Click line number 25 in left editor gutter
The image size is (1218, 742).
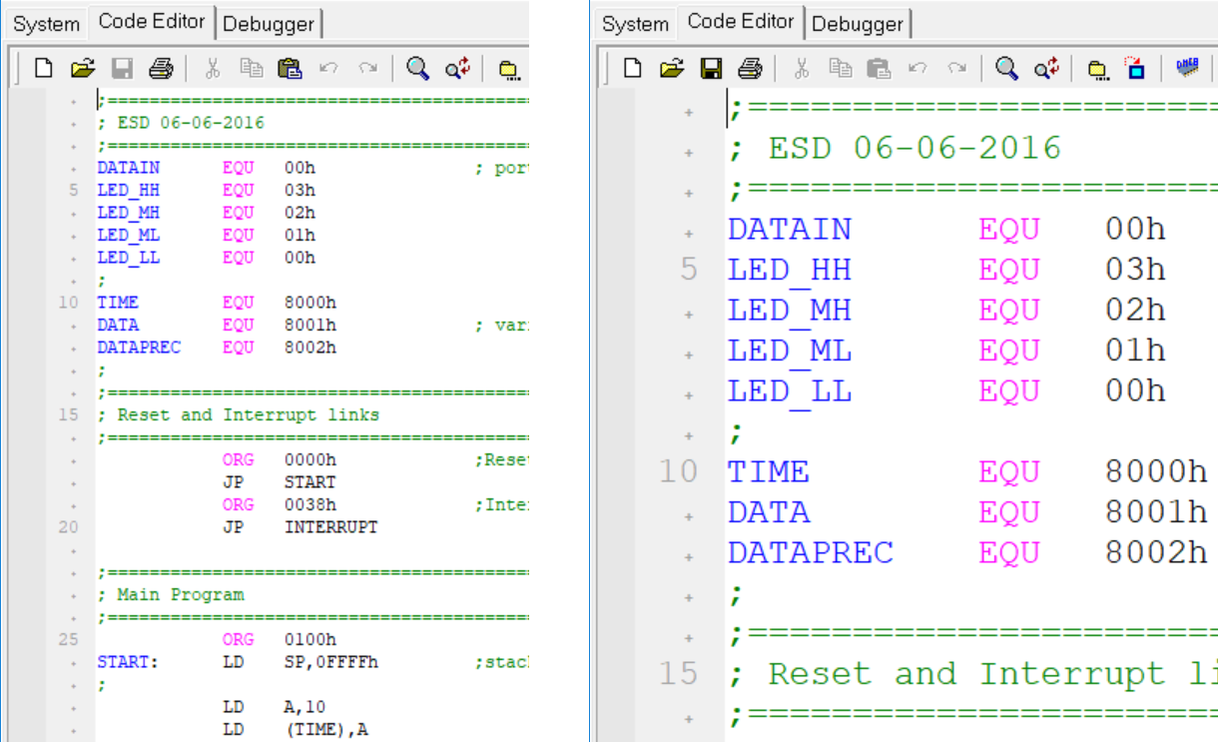(68, 639)
